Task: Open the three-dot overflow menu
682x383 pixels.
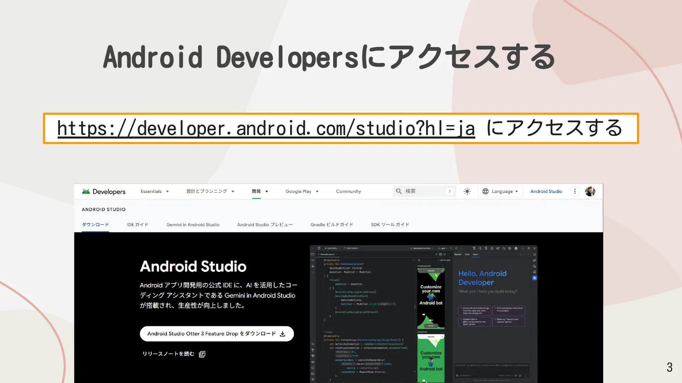Action: 575,191
